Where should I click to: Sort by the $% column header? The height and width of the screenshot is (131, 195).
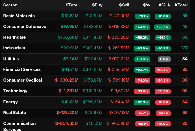(147, 5)
